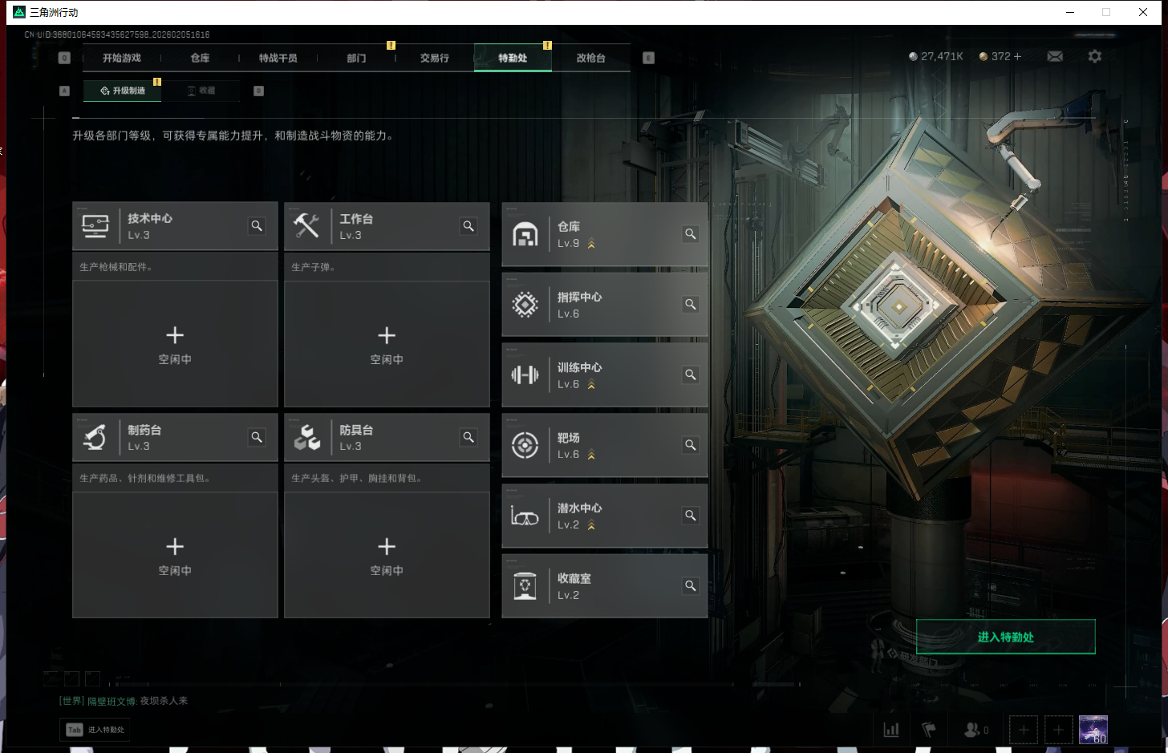
Task: Click the 进入特勤处 green button
Action: click(1005, 637)
